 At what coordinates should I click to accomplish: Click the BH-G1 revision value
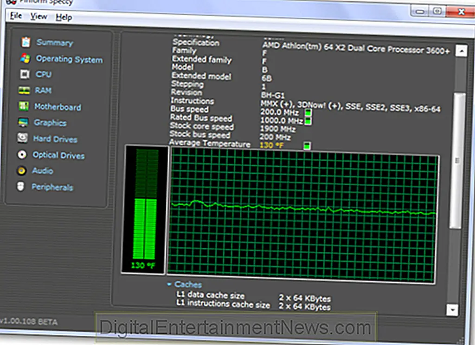click(273, 95)
